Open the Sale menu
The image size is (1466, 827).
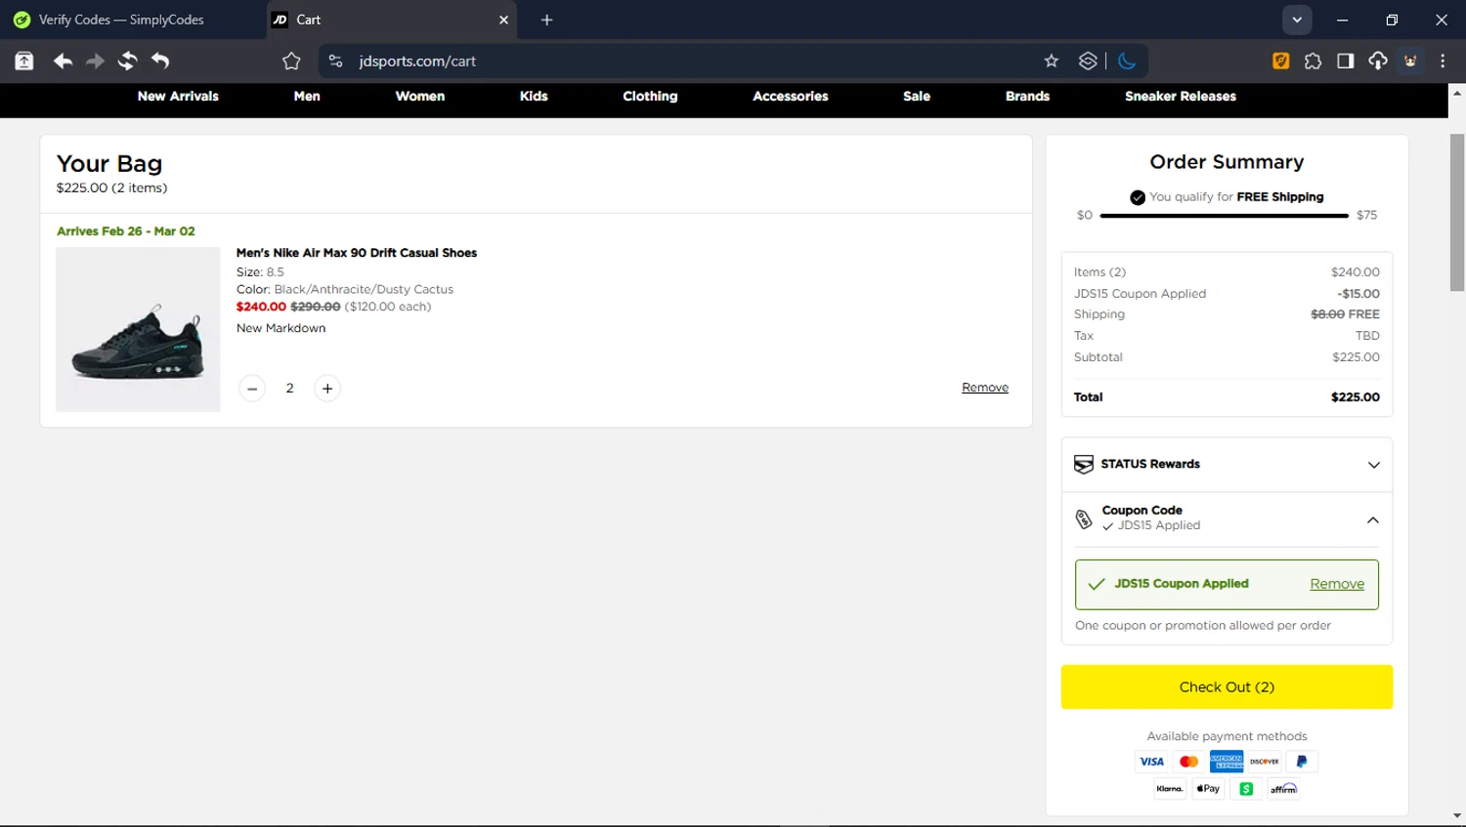pos(917,96)
